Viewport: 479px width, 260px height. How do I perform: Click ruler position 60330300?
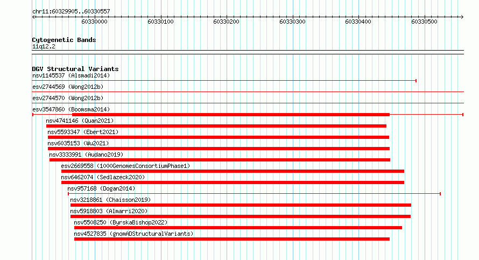pyautogui.click(x=292, y=22)
